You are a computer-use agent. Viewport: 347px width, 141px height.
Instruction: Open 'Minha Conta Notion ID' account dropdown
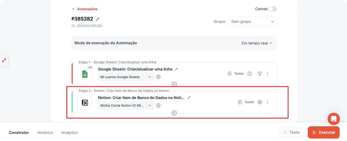[x=126, y=105]
